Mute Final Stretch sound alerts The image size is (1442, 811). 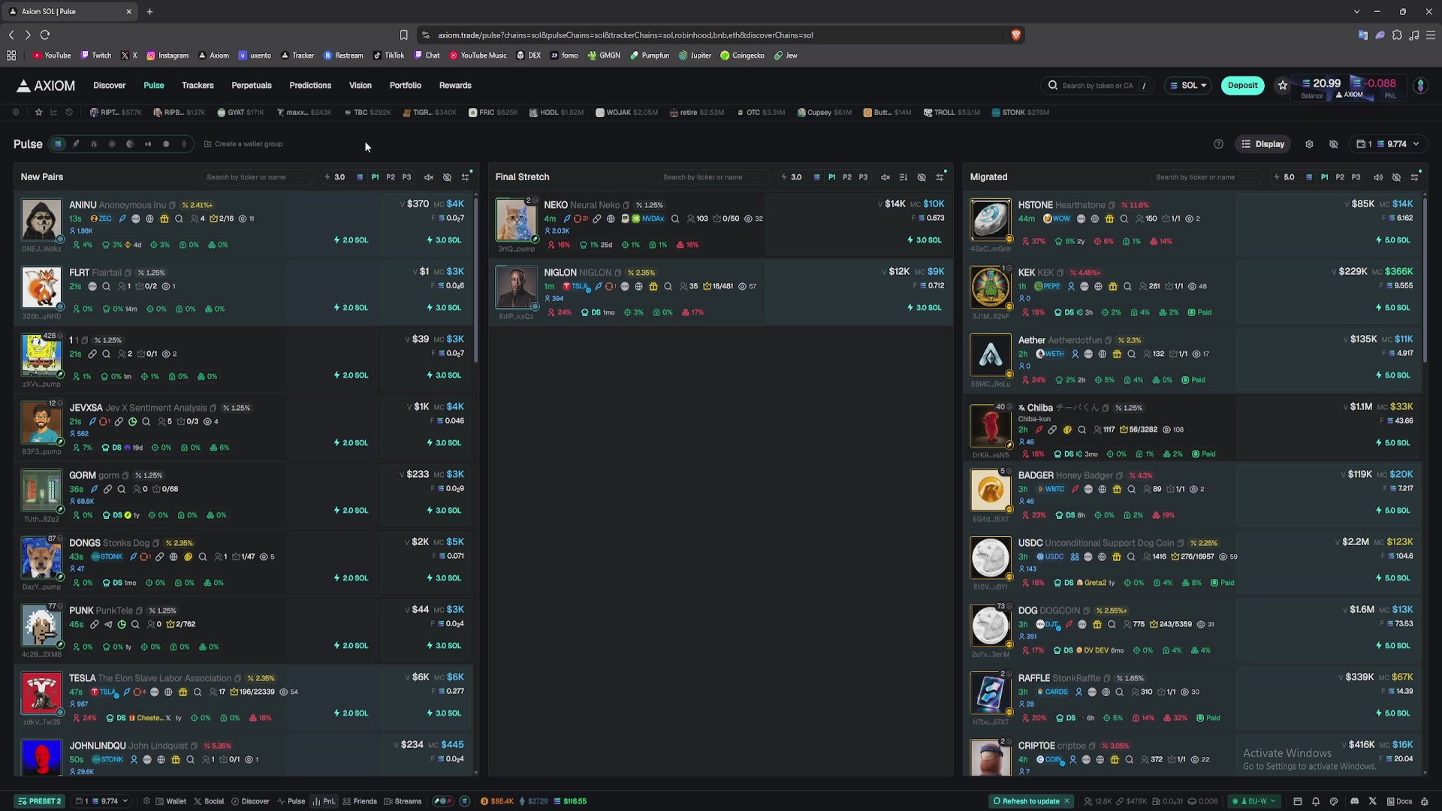click(x=885, y=177)
